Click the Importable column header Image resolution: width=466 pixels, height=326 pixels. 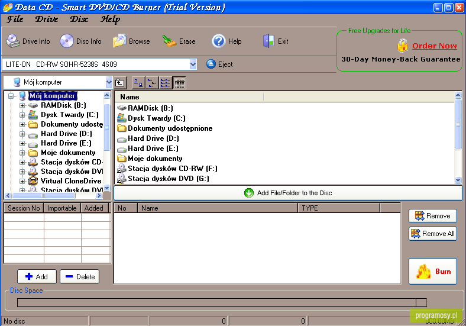62,208
